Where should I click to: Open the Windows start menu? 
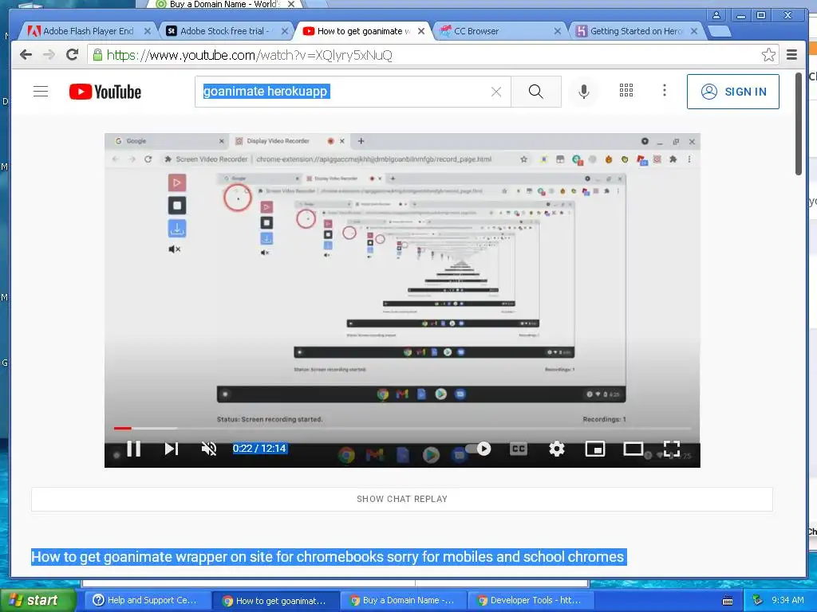(x=37, y=600)
